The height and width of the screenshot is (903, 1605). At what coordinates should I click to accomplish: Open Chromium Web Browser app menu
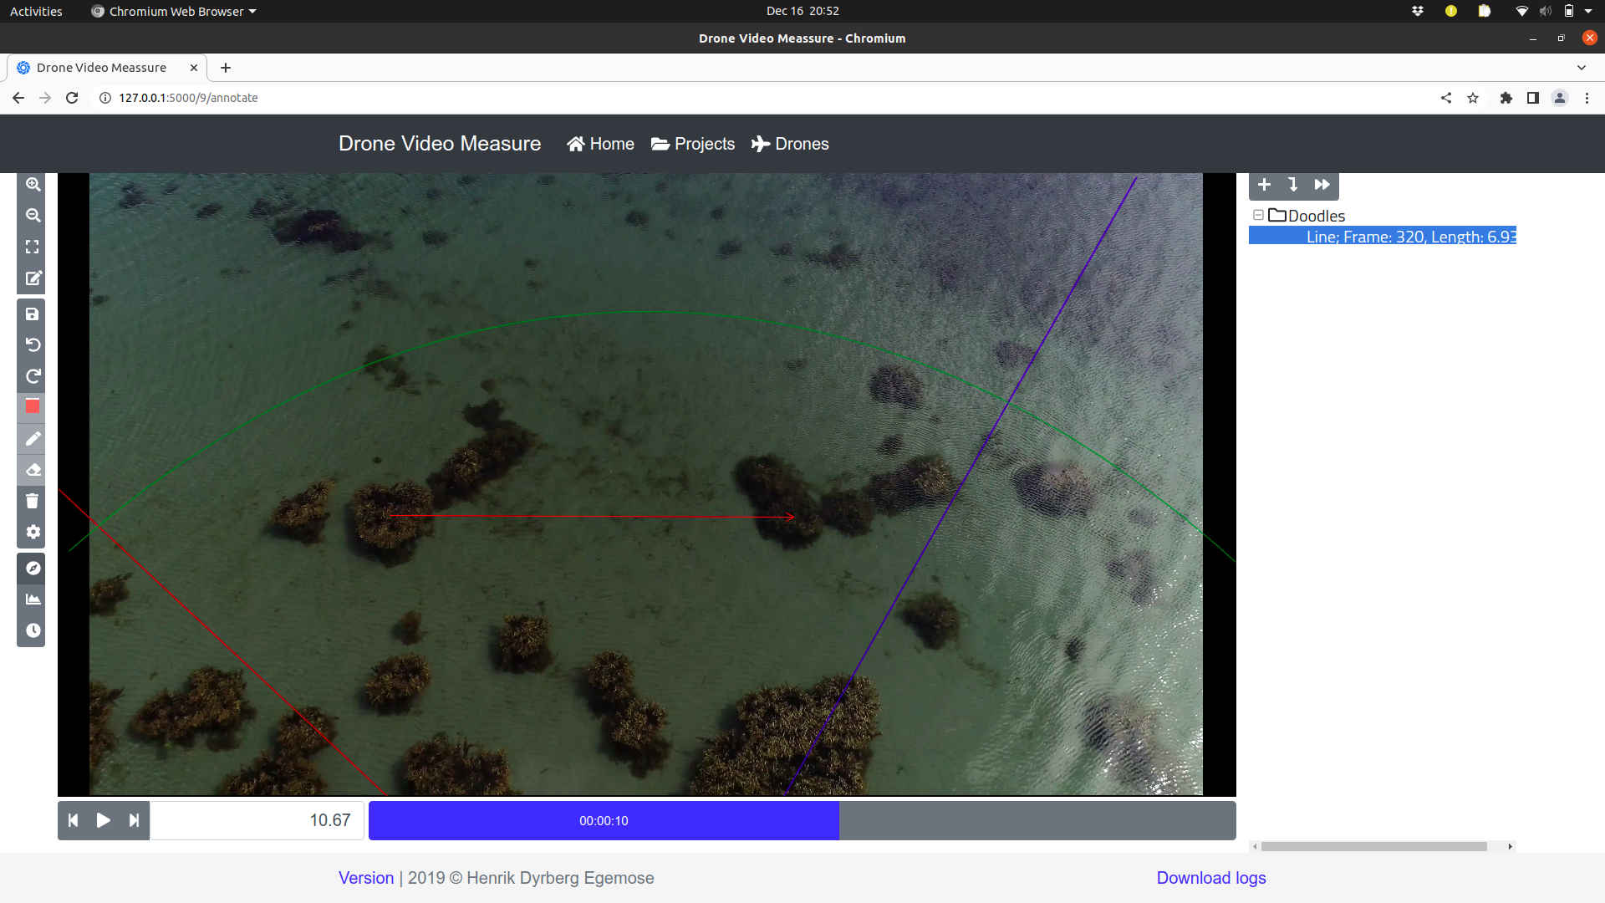click(174, 11)
